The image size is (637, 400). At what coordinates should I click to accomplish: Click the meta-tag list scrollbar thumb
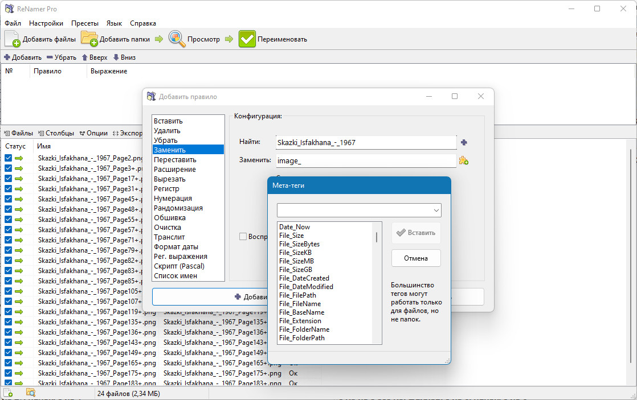[x=377, y=237]
